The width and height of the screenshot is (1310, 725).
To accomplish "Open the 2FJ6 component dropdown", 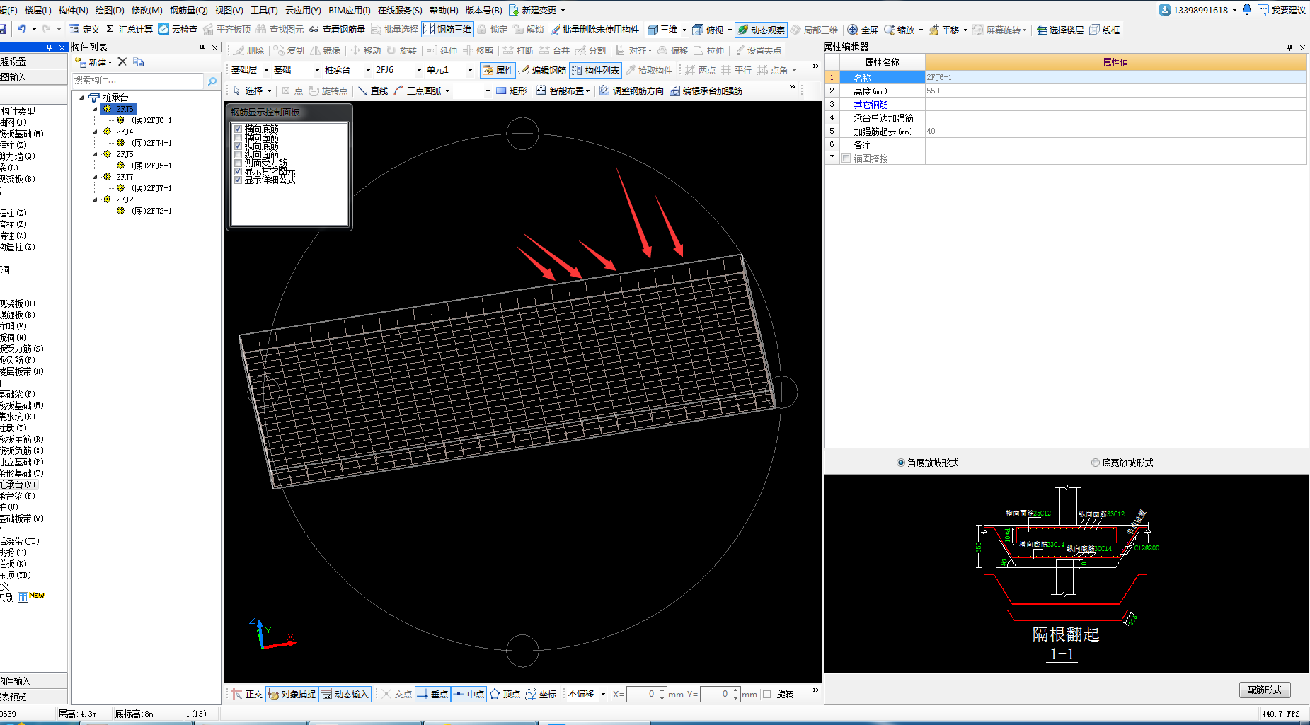I will (419, 70).
